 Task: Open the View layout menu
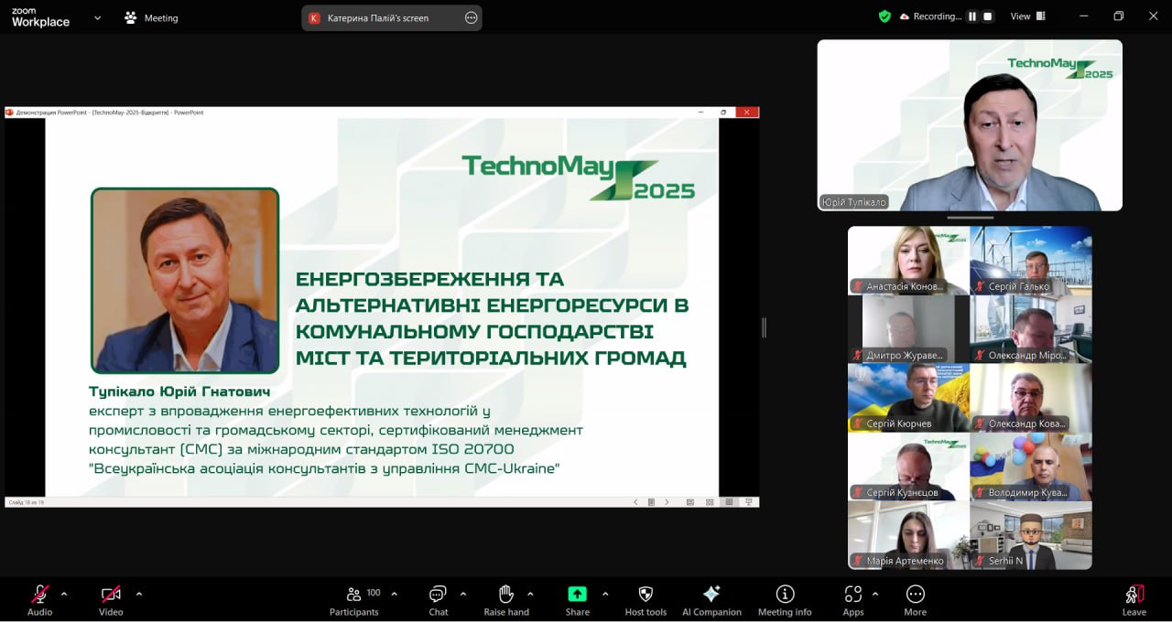pos(1028,16)
